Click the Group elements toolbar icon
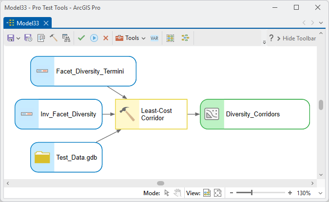This screenshot has width=329, height=202. pyautogui.click(x=170, y=38)
